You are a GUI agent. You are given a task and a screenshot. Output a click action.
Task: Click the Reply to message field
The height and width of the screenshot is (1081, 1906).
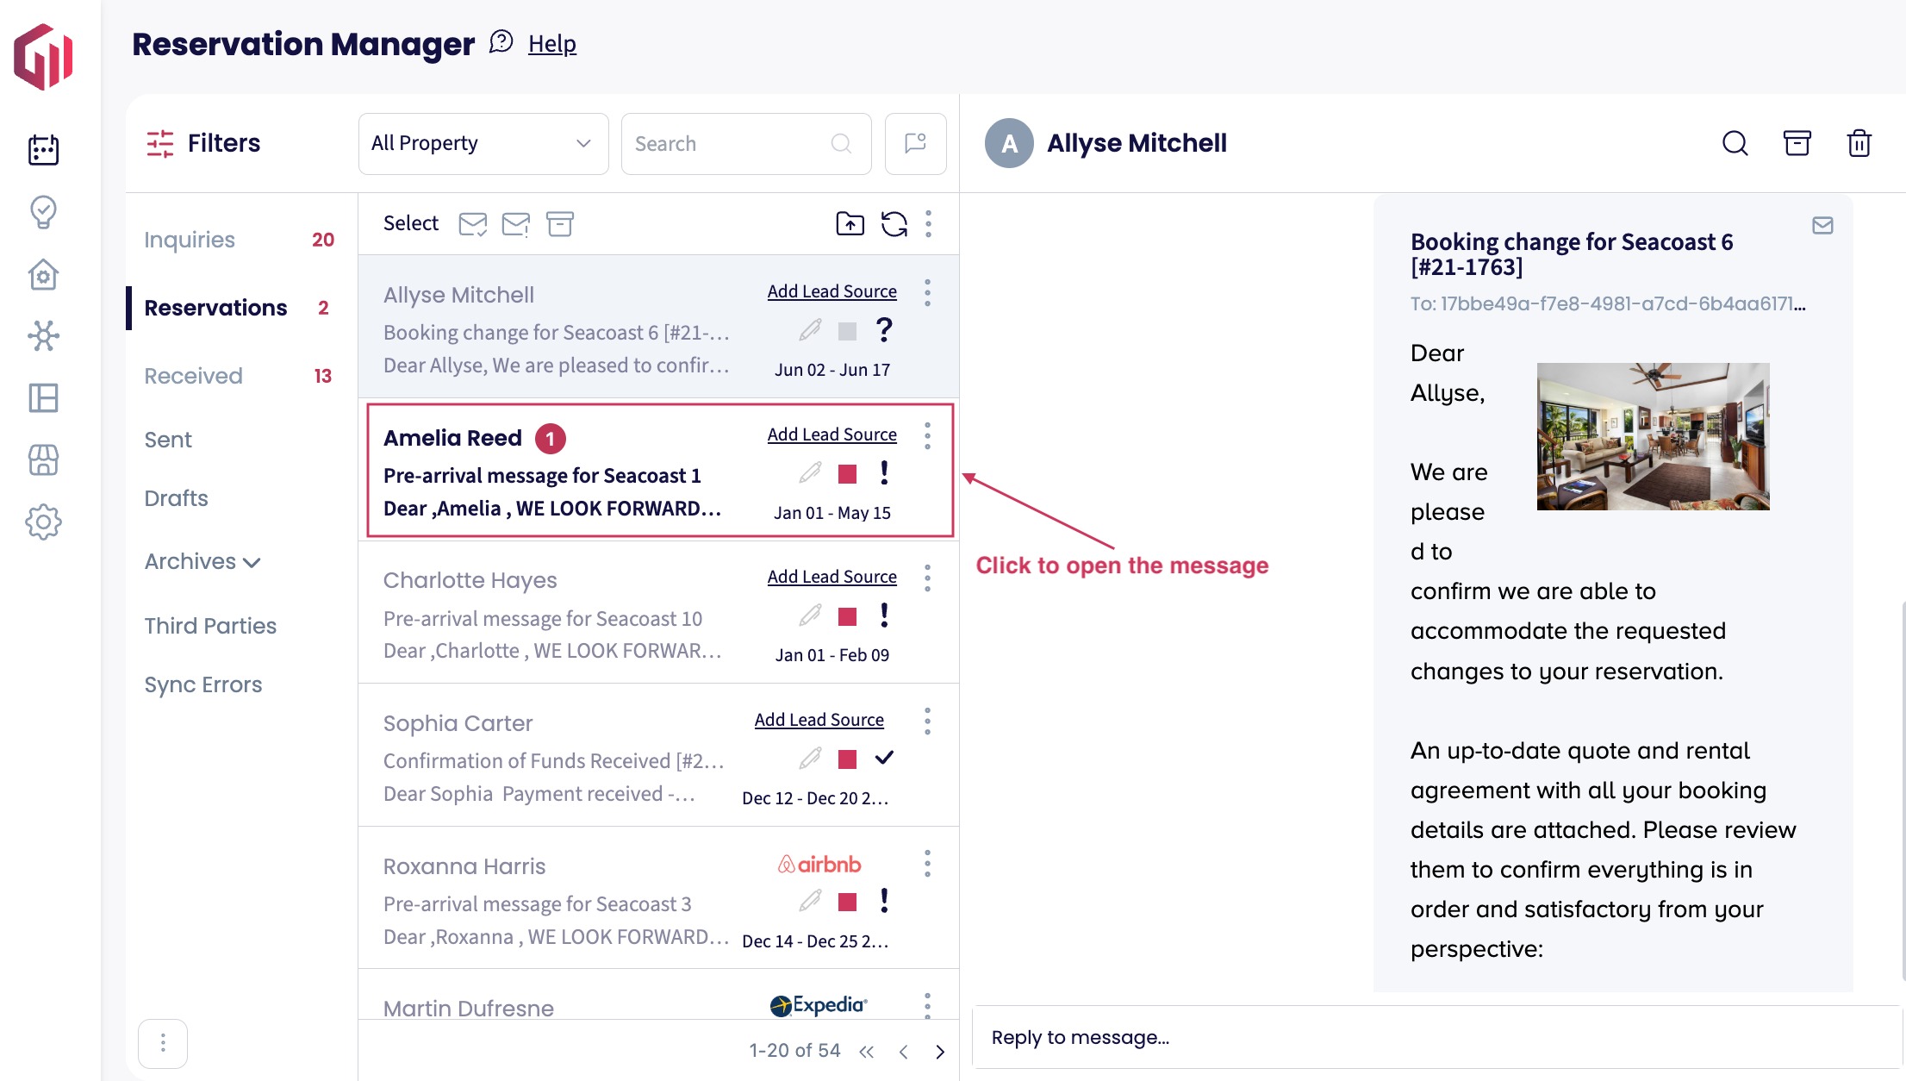(x=1430, y=1037)
